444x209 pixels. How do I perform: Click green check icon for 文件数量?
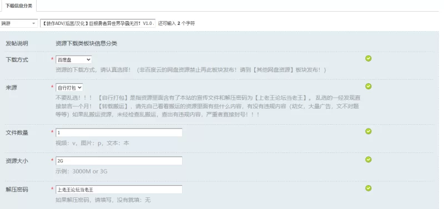click(368, 131)
